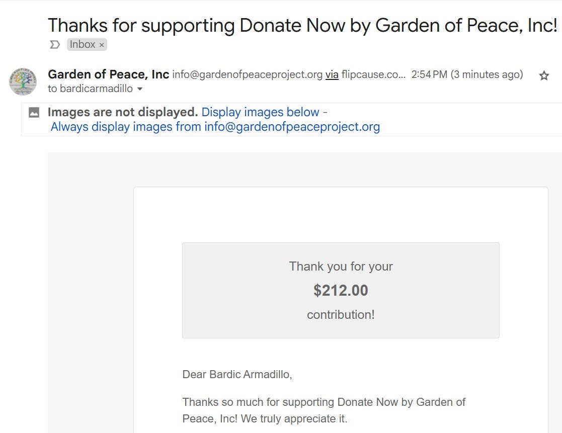The image size is (562, 433).
Task: Click the "Display images below" link
Action: [261, 112]
